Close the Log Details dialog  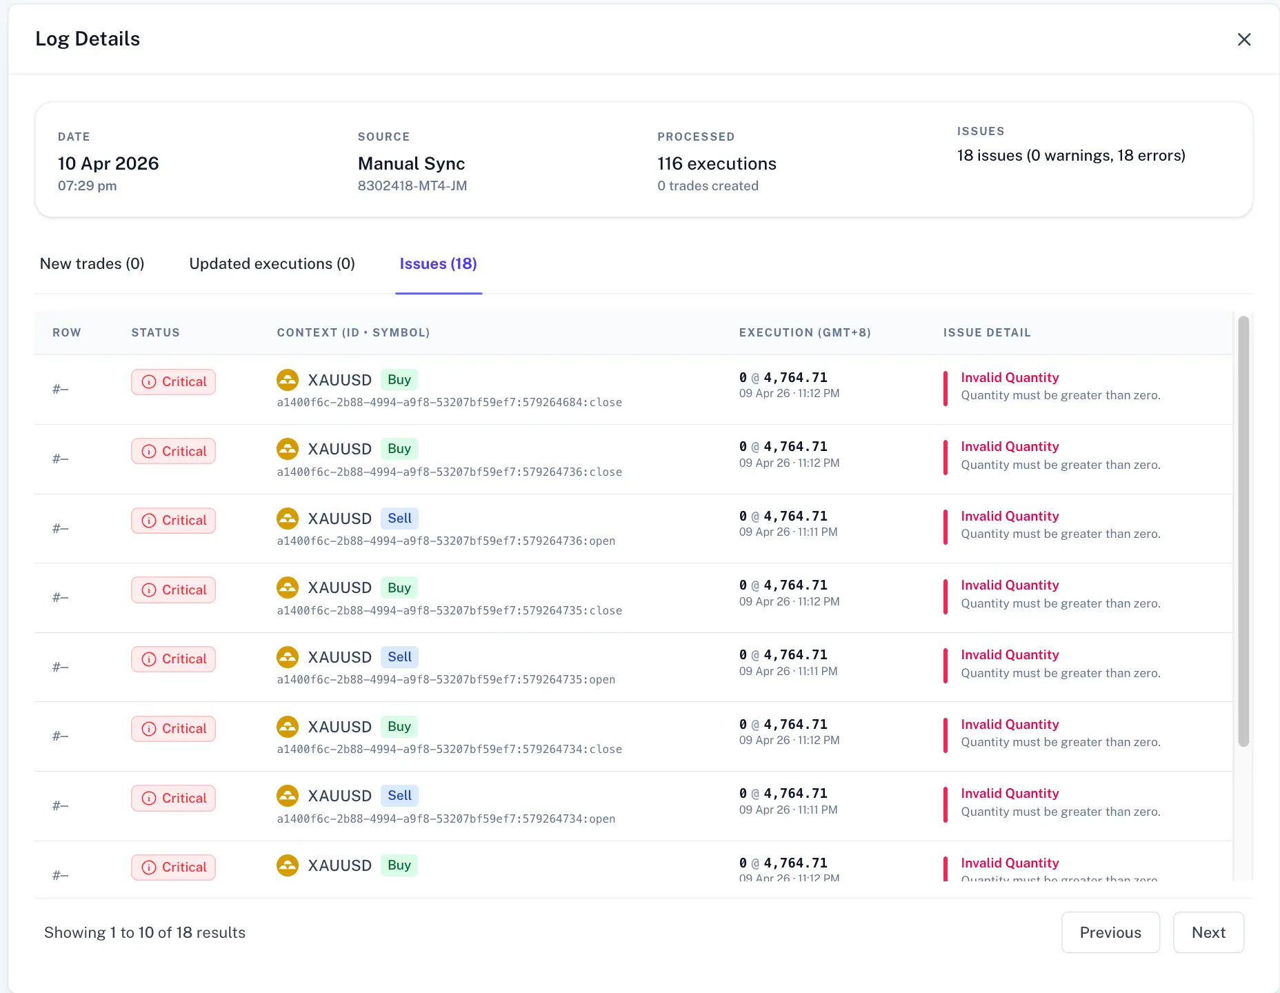click(1243, 39)
